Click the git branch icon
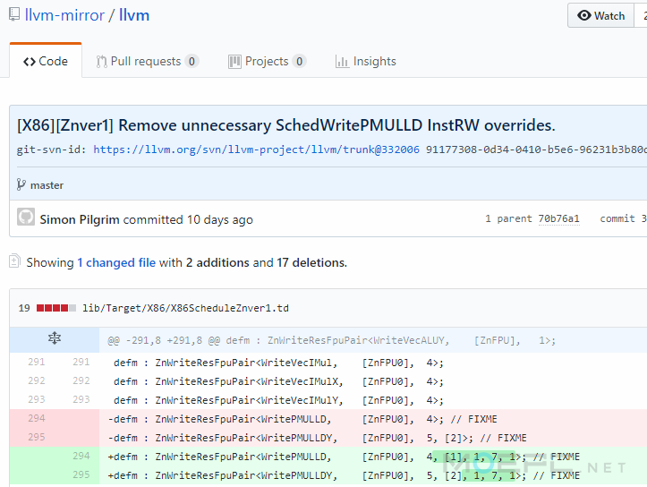The width and height of the screenshot is (647, 487). coord(21,184)
